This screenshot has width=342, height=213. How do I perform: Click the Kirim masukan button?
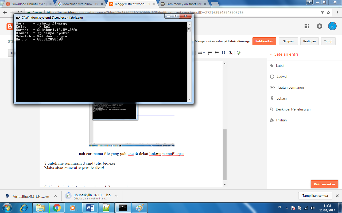tap(324, 184)
